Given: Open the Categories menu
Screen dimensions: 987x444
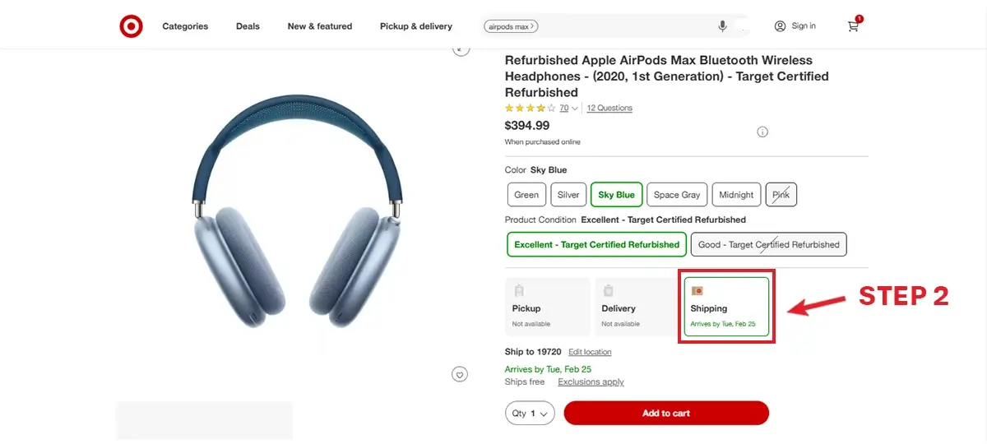Looking at the screenshot, I should (185, 26).
